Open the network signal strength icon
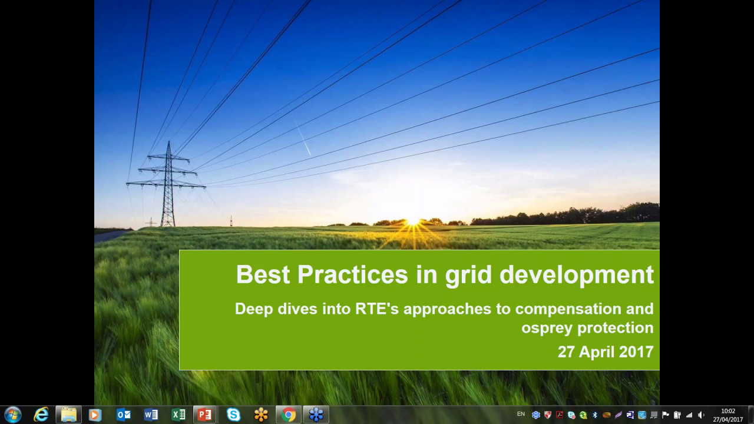 click(x=689, y=415)
